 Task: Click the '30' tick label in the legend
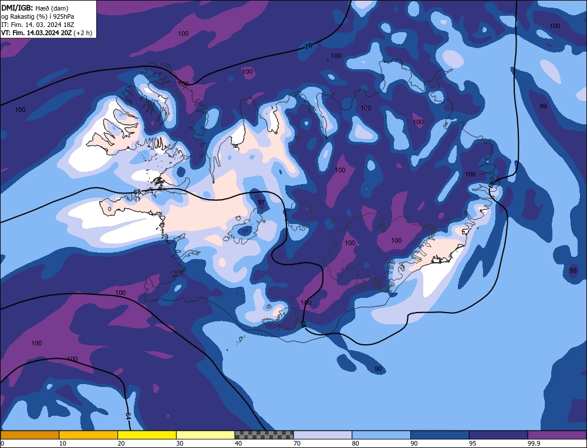pos(180,443)
